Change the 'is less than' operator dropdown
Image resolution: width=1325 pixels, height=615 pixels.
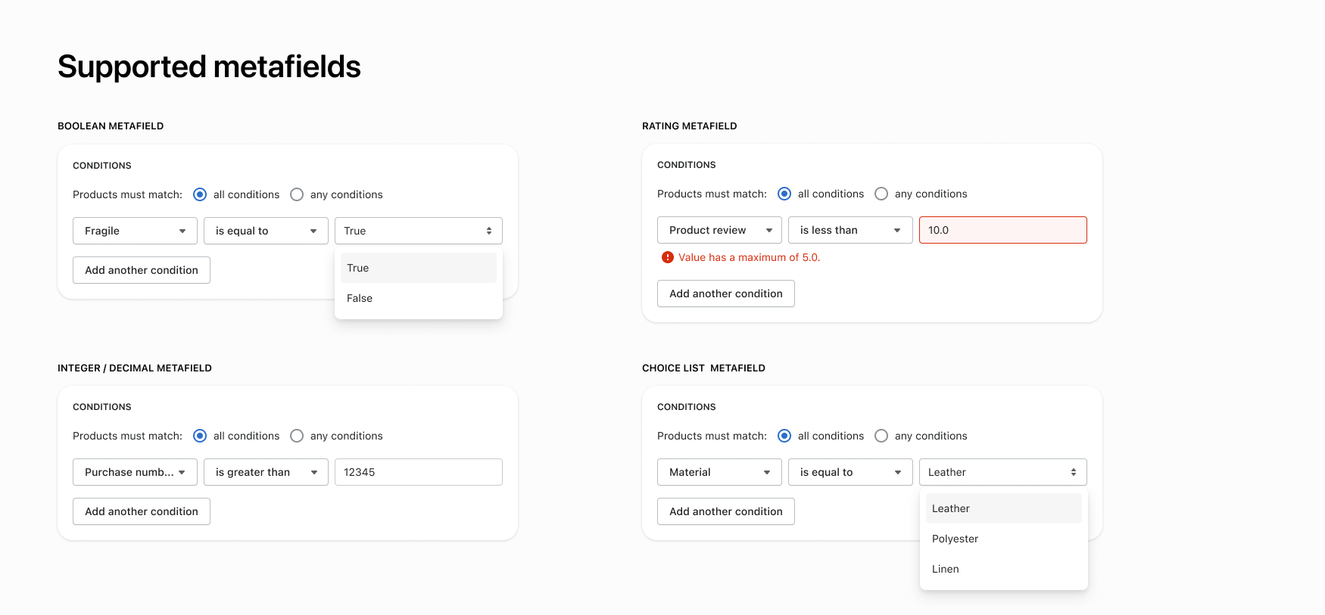(x=850, y=230)
